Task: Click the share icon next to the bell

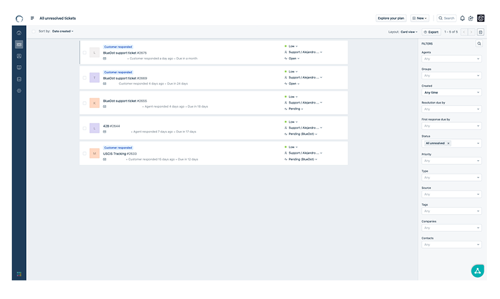Action: point(471,19)
